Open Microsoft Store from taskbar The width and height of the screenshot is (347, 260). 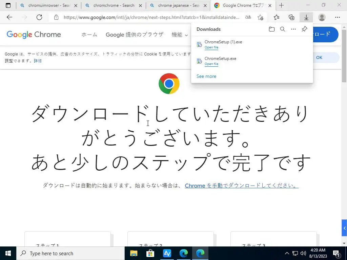[x=150, y=253]
